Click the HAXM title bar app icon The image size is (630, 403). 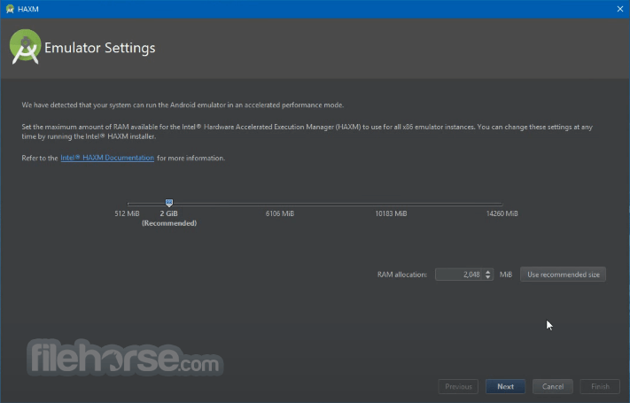[10, 9]
